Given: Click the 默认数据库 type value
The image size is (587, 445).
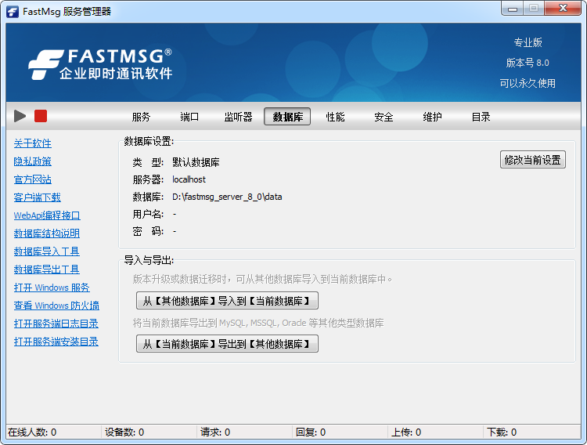Looking at the screenshot, I should [x=196, y=162].
